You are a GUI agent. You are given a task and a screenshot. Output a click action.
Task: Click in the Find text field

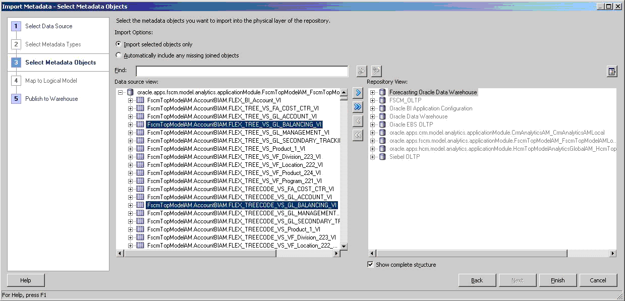[242, 71]
